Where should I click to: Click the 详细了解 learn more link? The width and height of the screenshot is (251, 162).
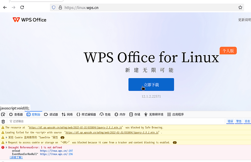click(16, 157)
